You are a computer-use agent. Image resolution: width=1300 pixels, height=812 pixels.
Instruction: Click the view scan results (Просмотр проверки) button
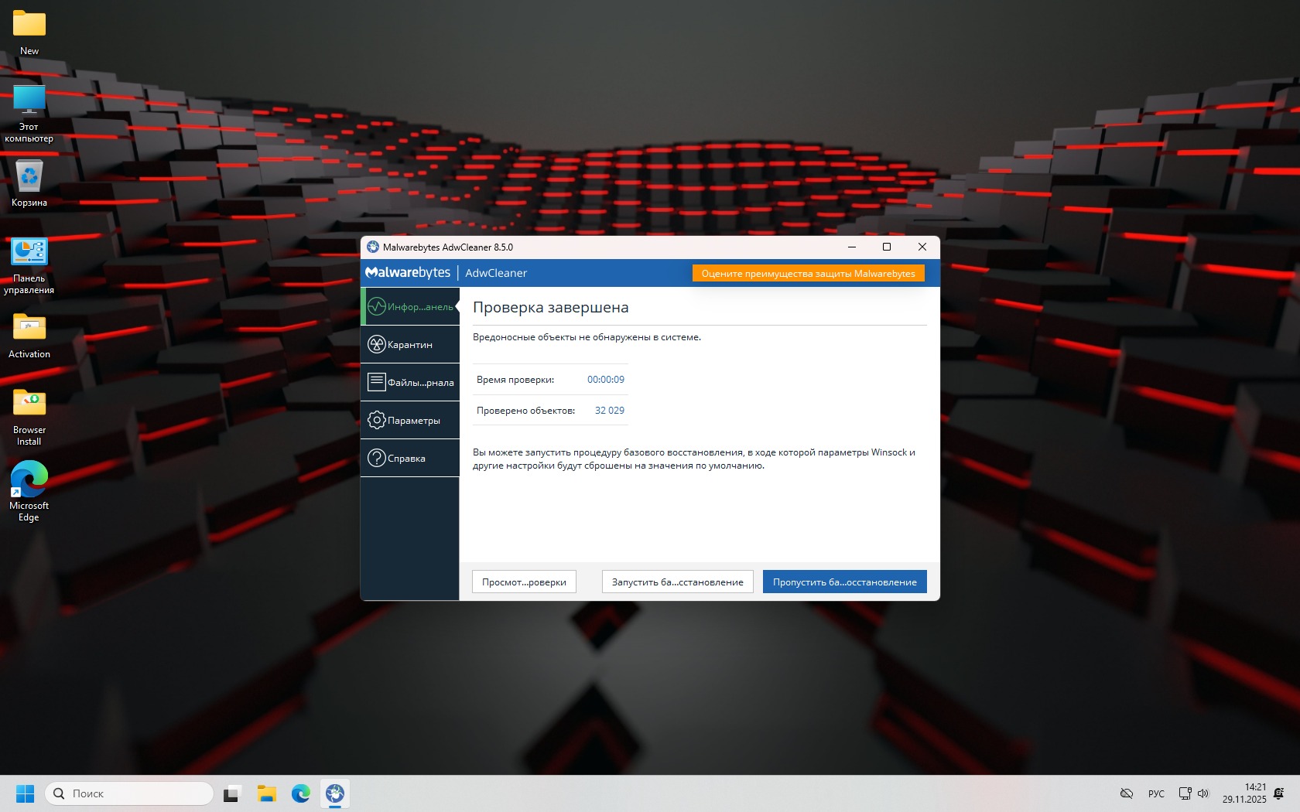tap(524, 582)
